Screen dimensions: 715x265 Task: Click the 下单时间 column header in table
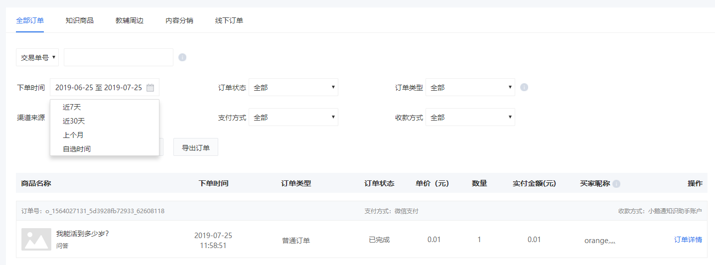click(213, 183)
